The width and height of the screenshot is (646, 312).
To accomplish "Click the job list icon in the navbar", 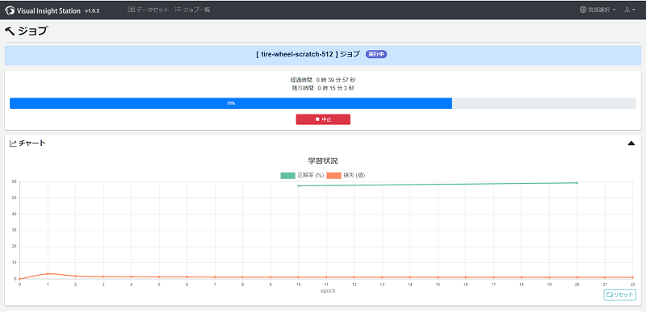I will click(178, 10).
